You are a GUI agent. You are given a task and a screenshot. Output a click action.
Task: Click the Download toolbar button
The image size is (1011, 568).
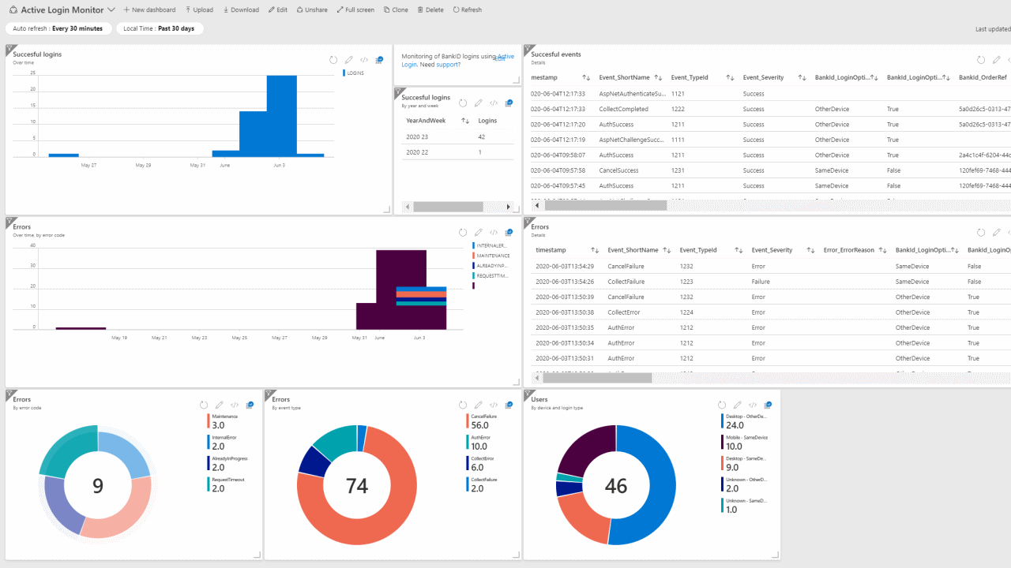[x=241, y=9]
